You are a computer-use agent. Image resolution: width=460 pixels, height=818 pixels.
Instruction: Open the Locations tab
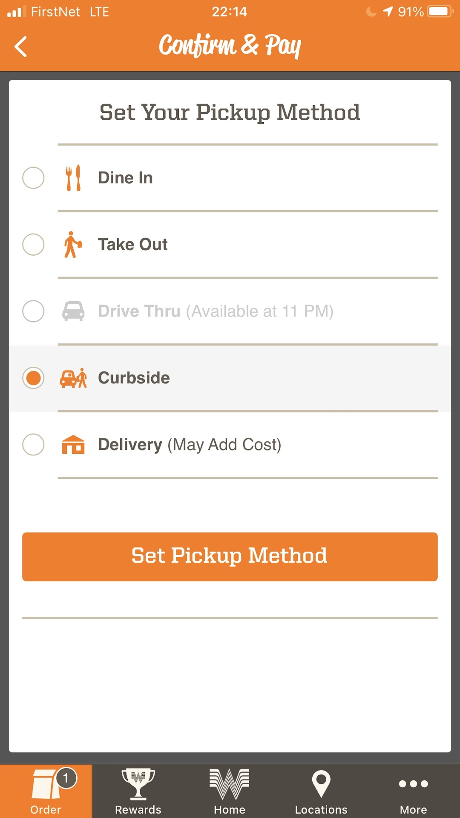[x=321, y=791]
